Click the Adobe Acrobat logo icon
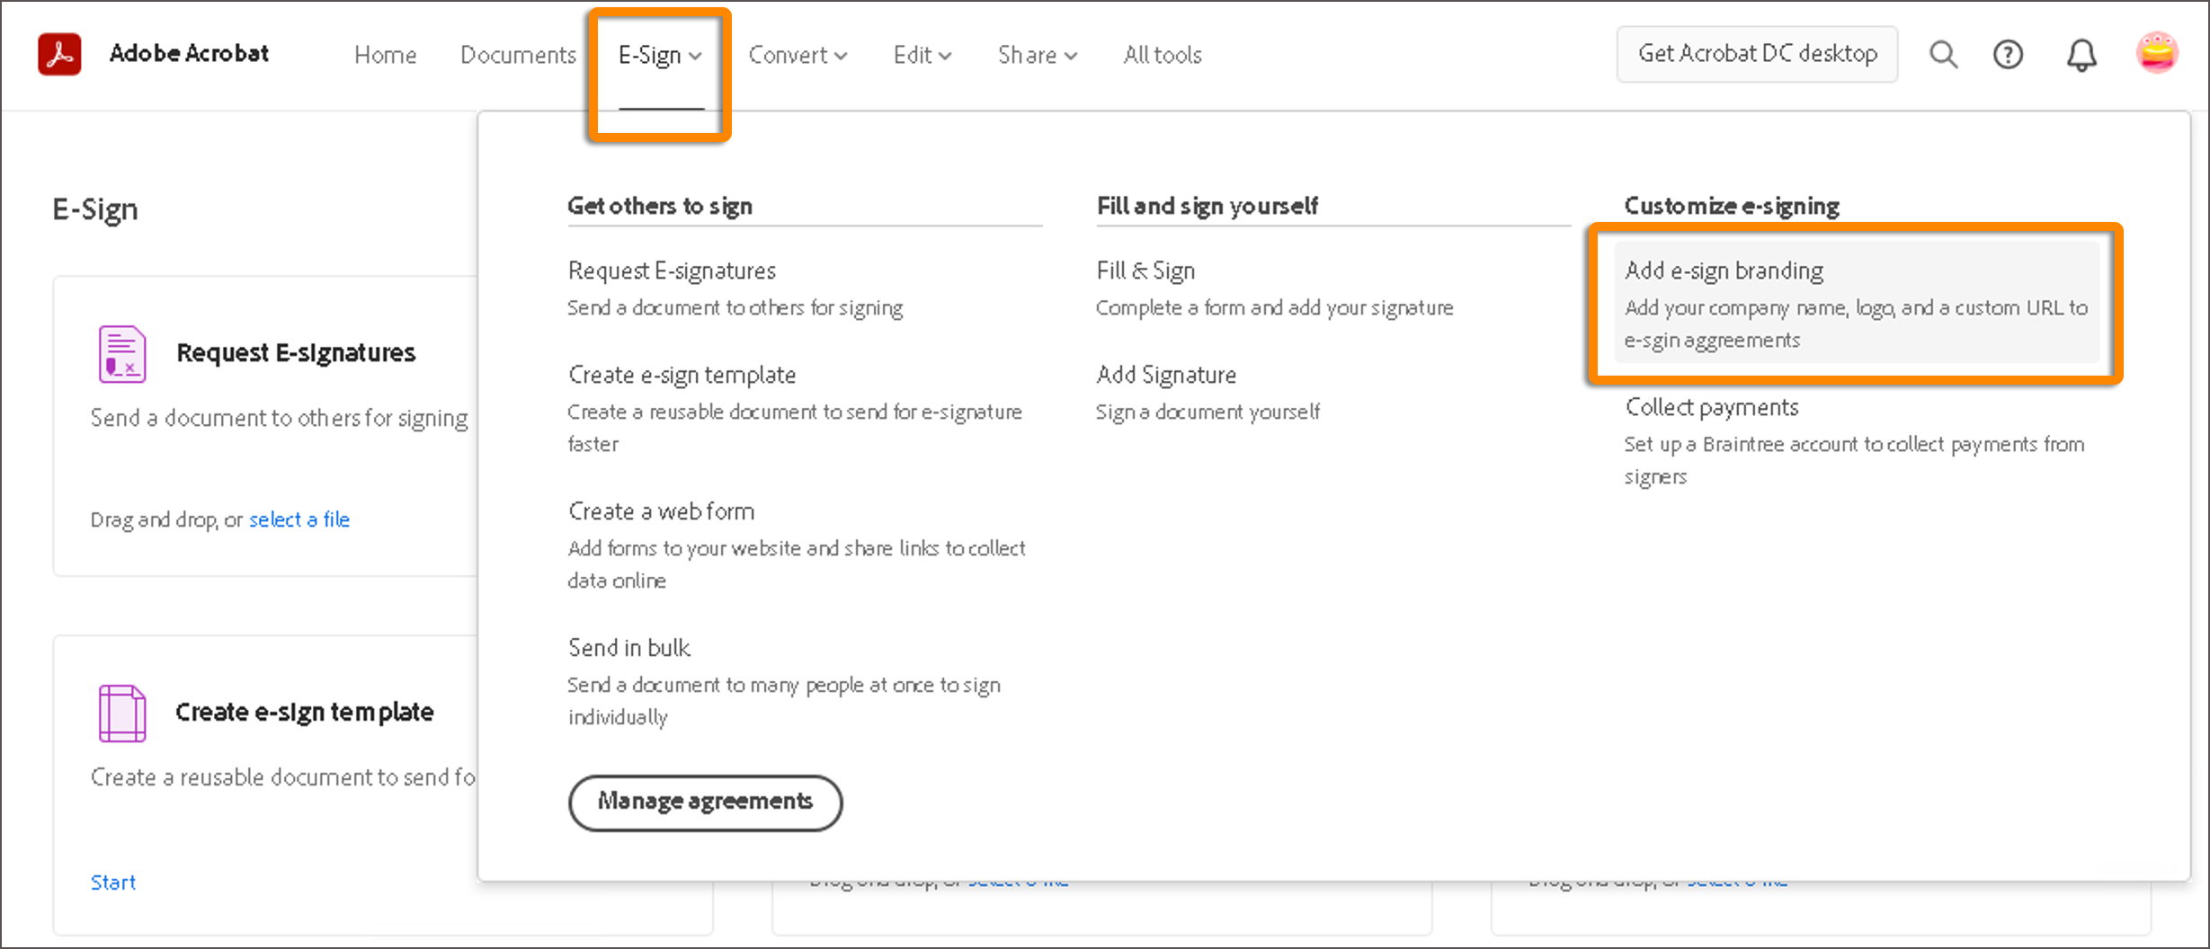2210x949 pixels. click(x=59, y=54)
